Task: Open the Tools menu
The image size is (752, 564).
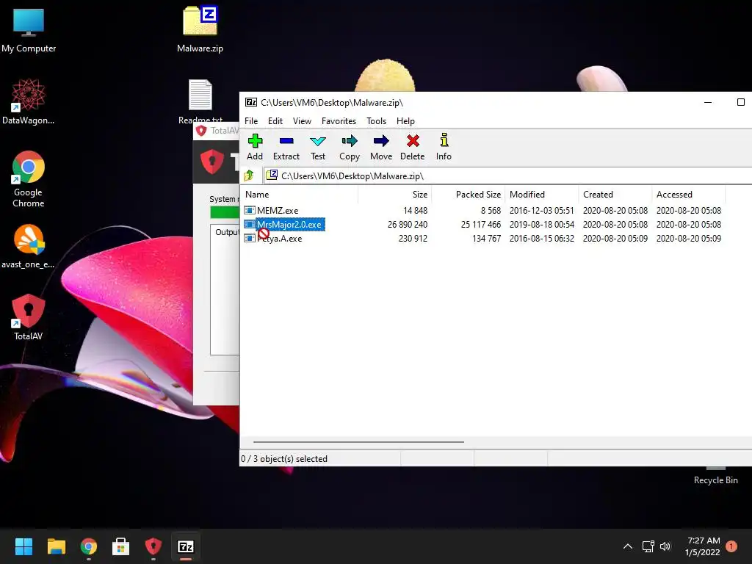Action: pos(377,121)
